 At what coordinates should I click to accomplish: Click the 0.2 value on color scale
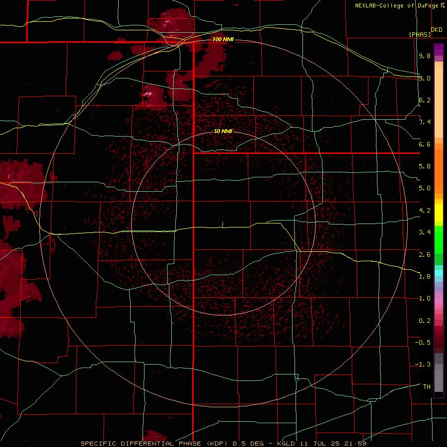[425, 321]
